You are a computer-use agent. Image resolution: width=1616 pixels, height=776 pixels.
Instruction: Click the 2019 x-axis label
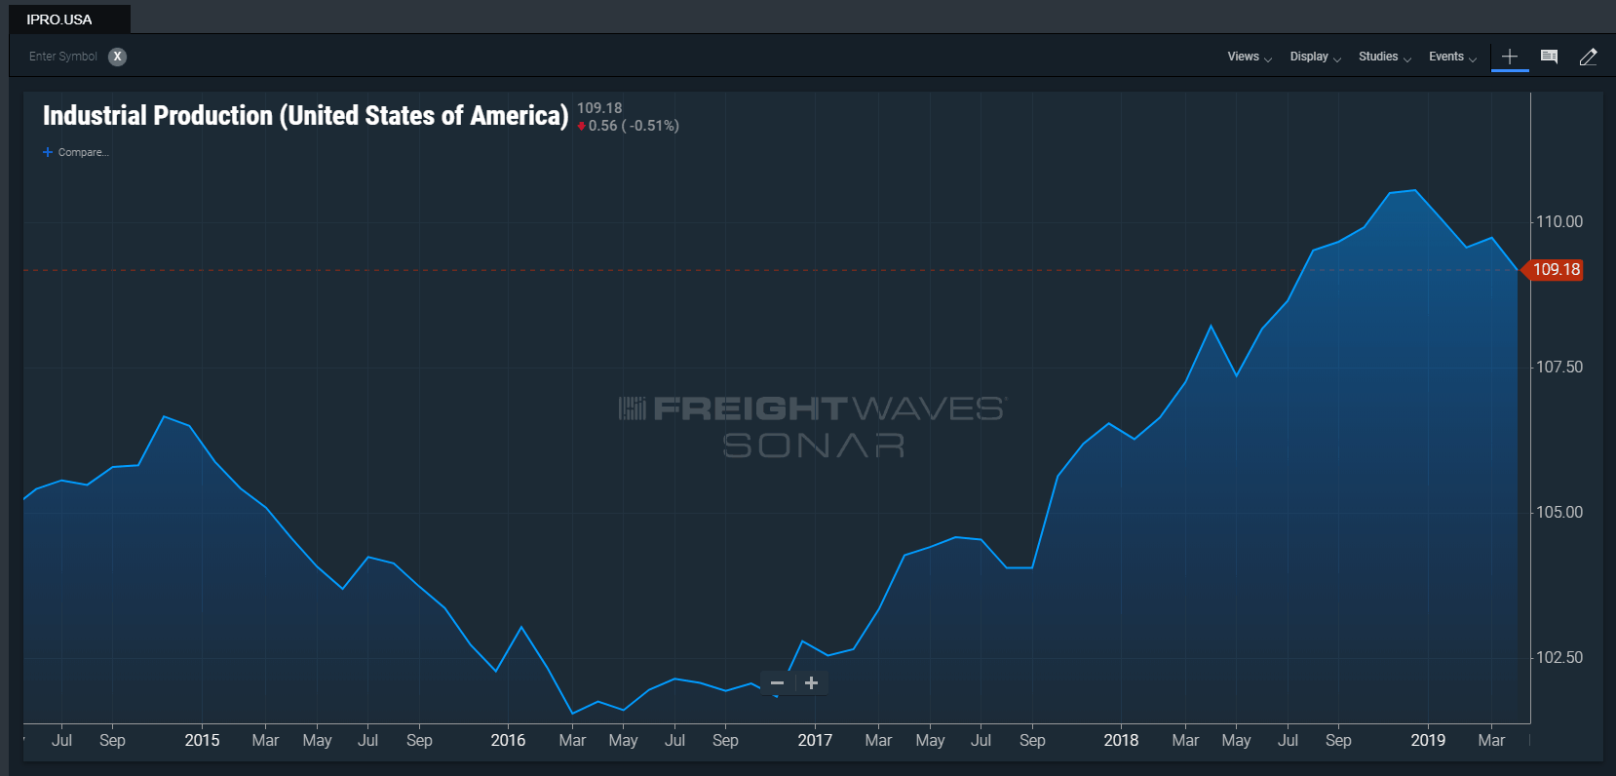pyautogui.click(x=1428, y=741)
